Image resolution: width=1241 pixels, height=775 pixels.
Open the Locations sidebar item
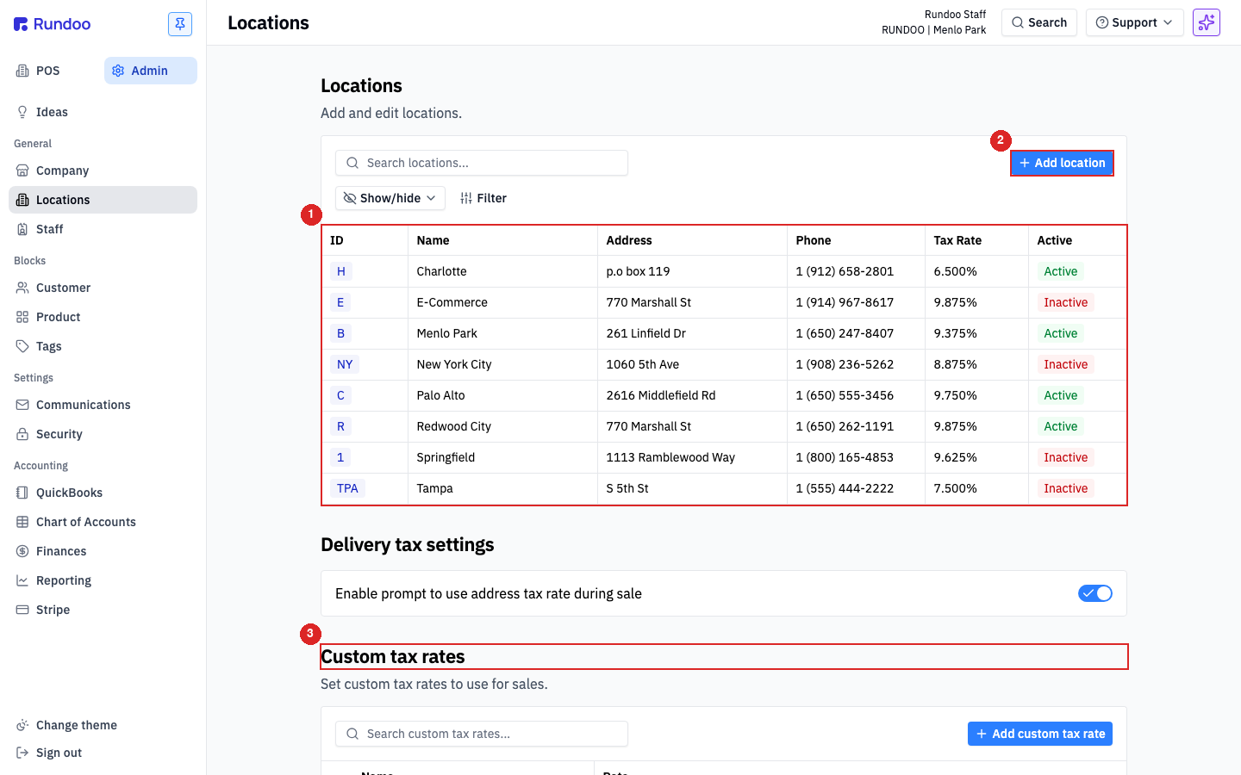tap(103, 200)
